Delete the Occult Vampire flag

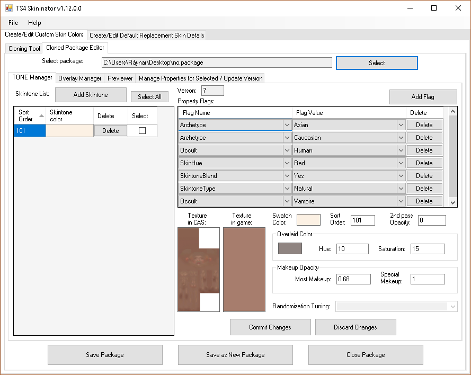coord(424,201)
